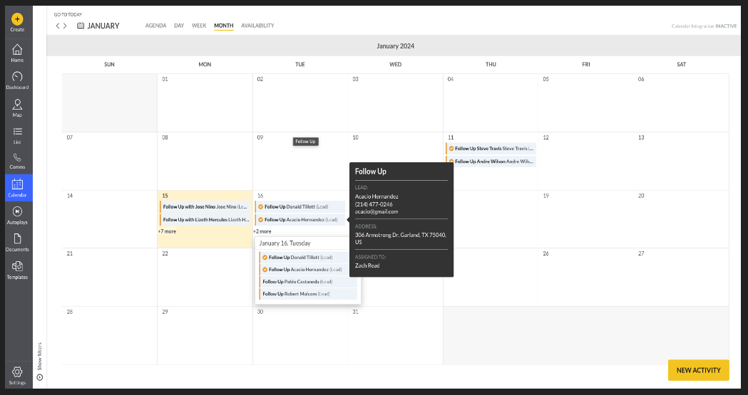
Task: Select the day cell for January 27
Action: [681, 277]
